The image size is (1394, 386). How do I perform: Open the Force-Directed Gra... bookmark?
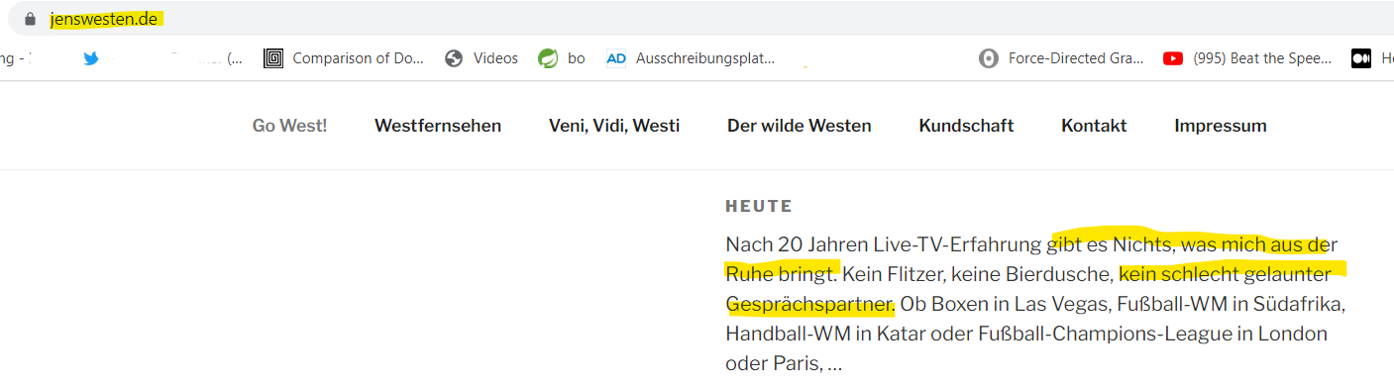click(1060, 58)
